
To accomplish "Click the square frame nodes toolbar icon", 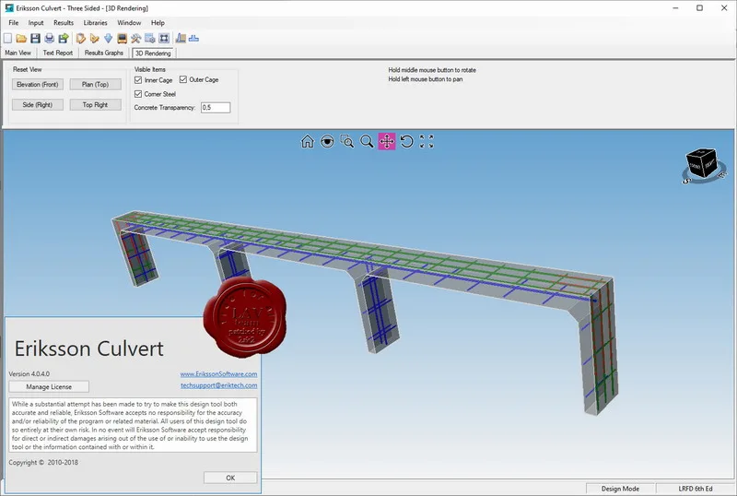I will [164, 38].
